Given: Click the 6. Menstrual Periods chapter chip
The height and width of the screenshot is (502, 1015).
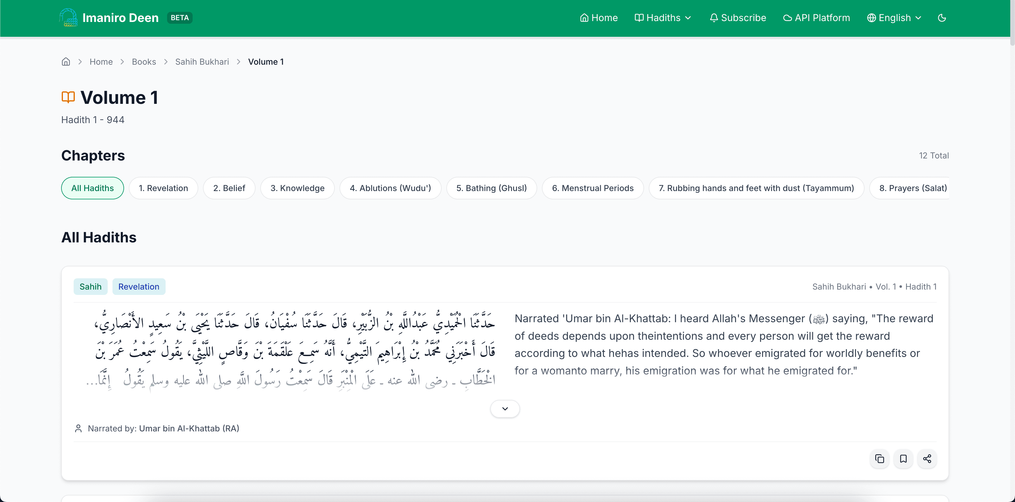Looking at the screenshot, I should tap(593, 188).
